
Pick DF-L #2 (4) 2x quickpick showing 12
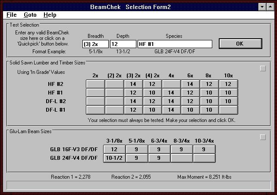tap(152, 101)
